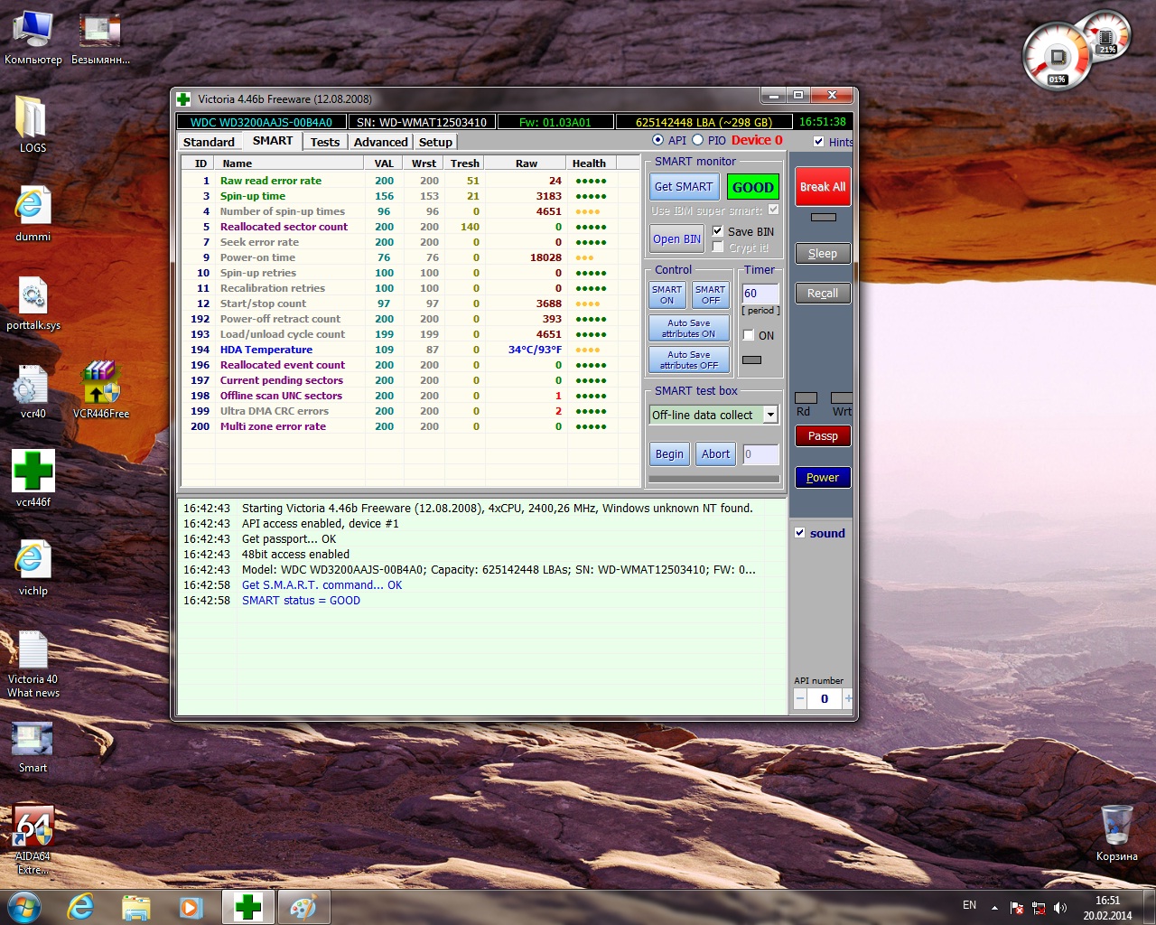Image resolution: width=1156 pixels, height=925 pixels.
Task: Toggle the Crypt it! checkbox
Action: (x=718, y=247)
